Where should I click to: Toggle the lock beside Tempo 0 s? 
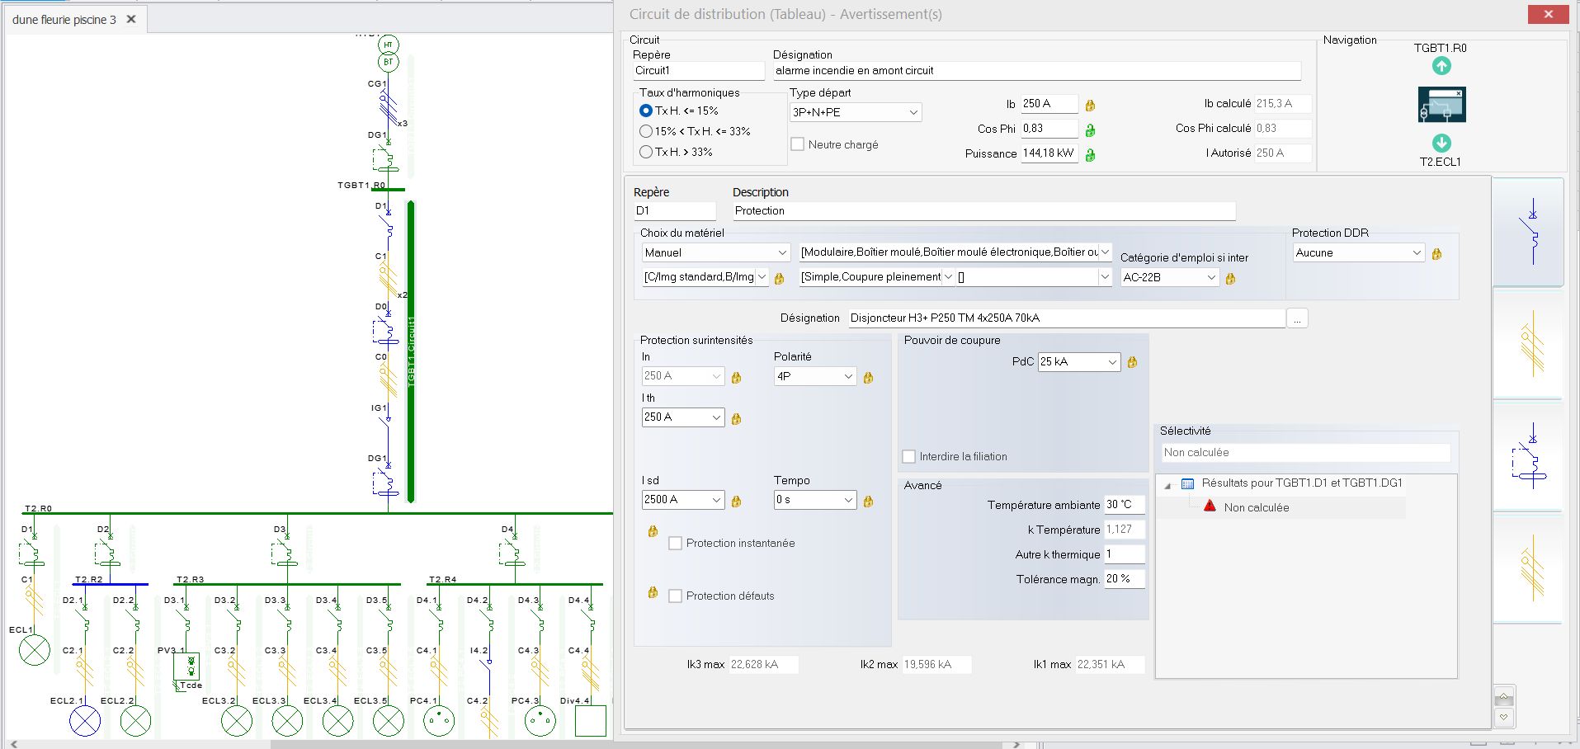coord(868,502)
